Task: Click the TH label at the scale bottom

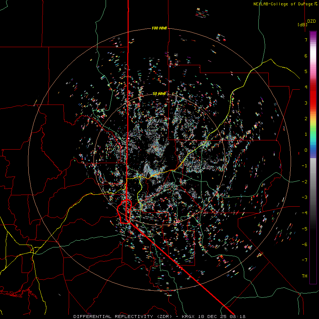Action: click(x=304, y=276)
